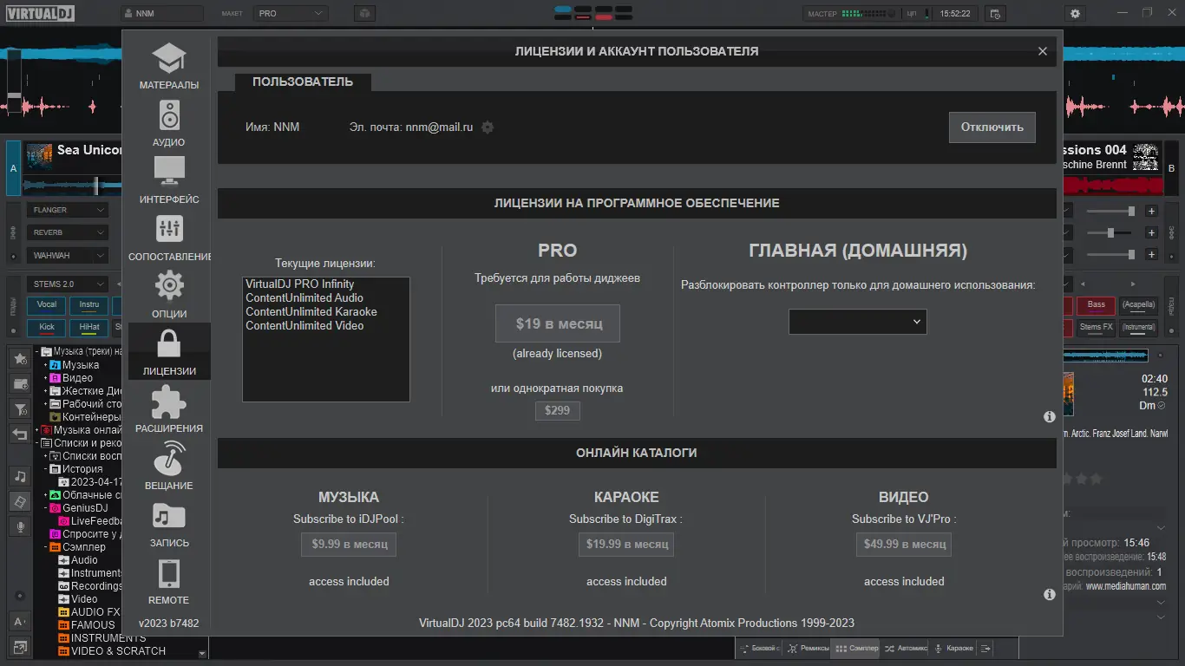
Task: Click the favorites star icon in the browser sidebar
Action: (x=20, y=358)
